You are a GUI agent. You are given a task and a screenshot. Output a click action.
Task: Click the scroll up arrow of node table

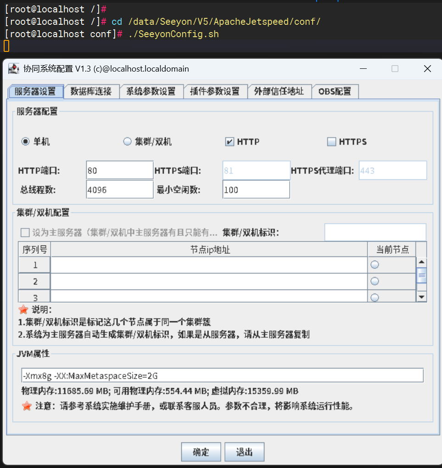(x=421, y=262)
